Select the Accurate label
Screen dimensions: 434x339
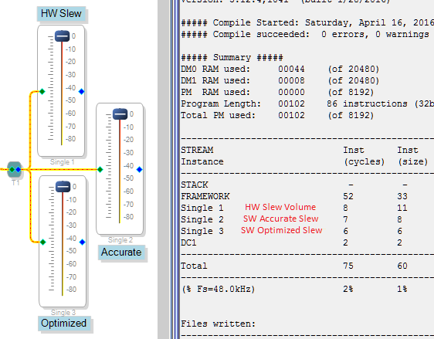(x=121, y=252)
